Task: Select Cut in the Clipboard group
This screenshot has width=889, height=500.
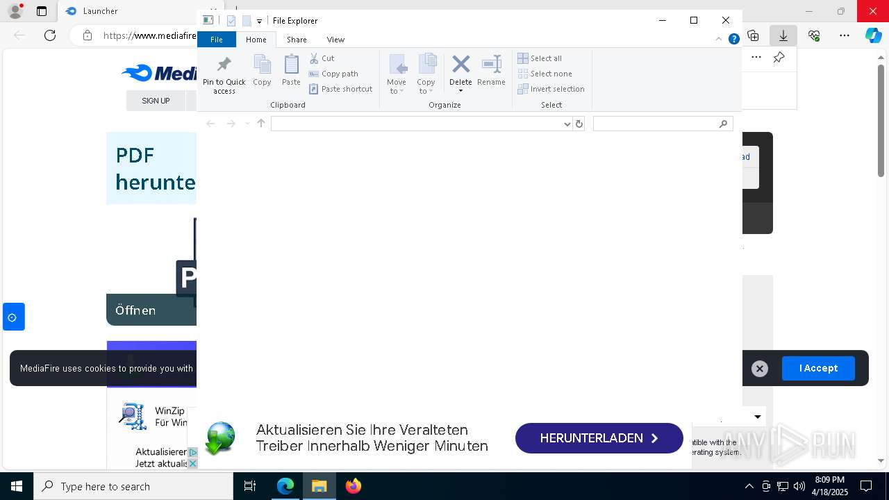Action: coord(322,58)
